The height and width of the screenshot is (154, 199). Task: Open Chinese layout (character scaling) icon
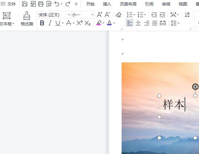tap(173, 15)
